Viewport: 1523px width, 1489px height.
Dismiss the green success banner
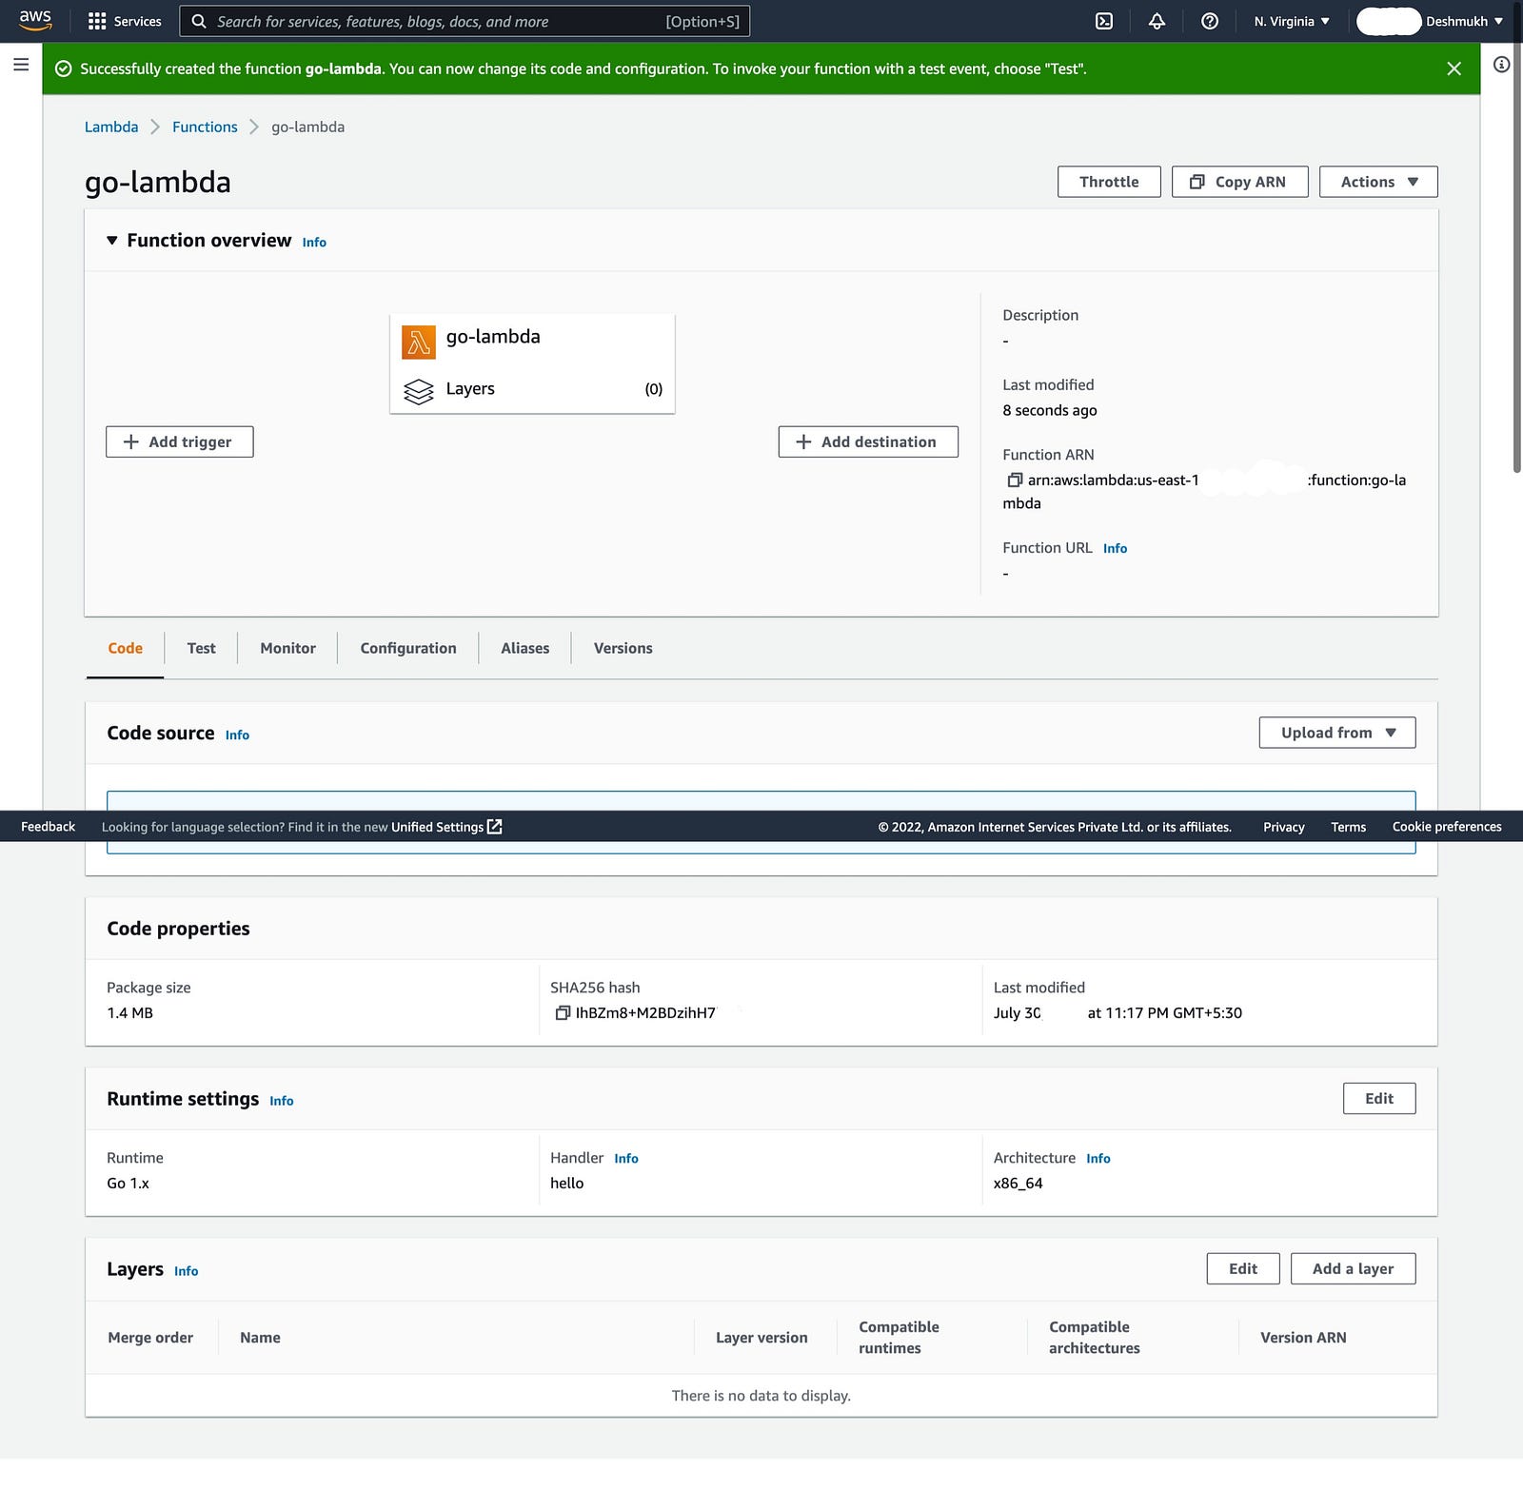[1454, 69]
